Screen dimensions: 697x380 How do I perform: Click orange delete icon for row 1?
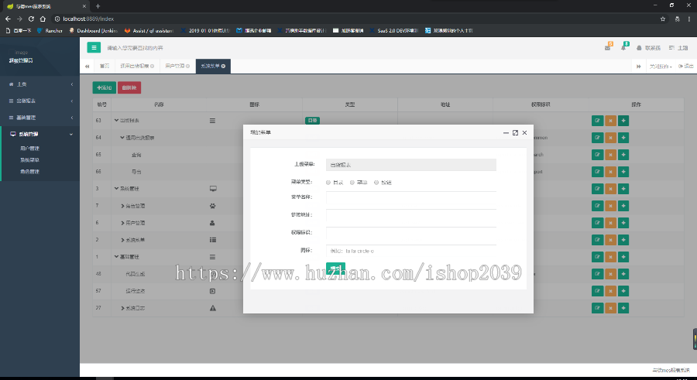(x=611, y=257)
